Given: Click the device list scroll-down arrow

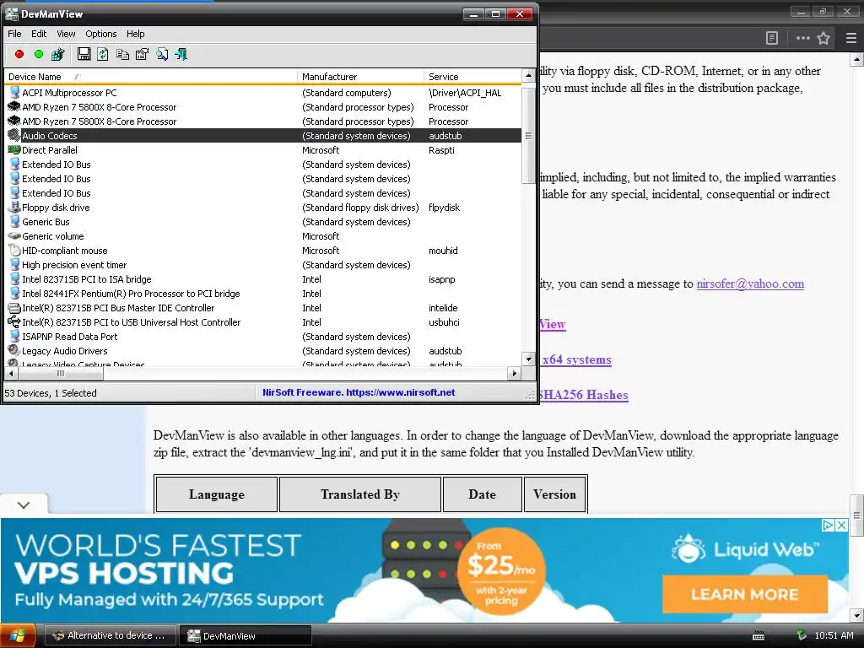Looking at the screenshot, I should (x=528, y=359).
